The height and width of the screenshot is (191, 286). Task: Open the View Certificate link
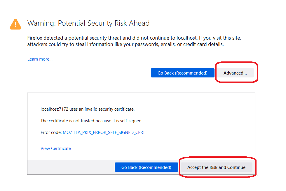tap(56, 148)
